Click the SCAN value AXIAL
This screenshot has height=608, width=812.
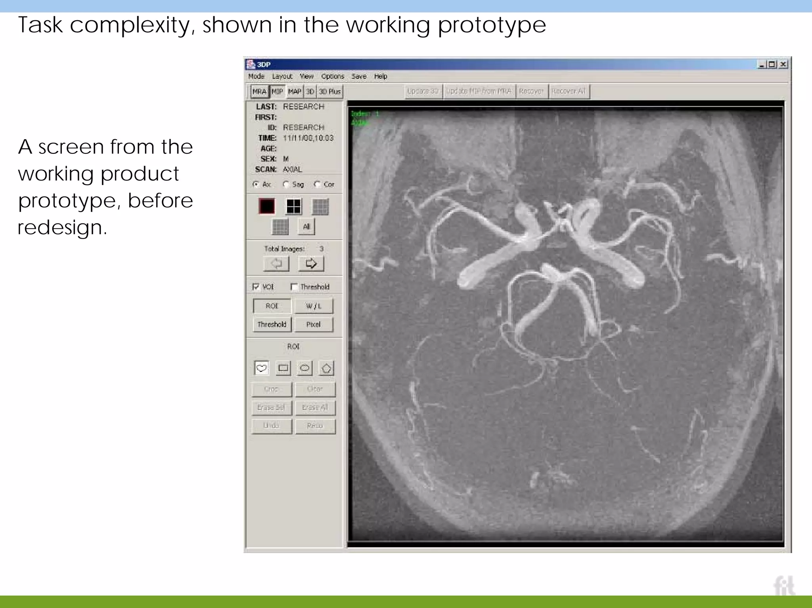293,169
